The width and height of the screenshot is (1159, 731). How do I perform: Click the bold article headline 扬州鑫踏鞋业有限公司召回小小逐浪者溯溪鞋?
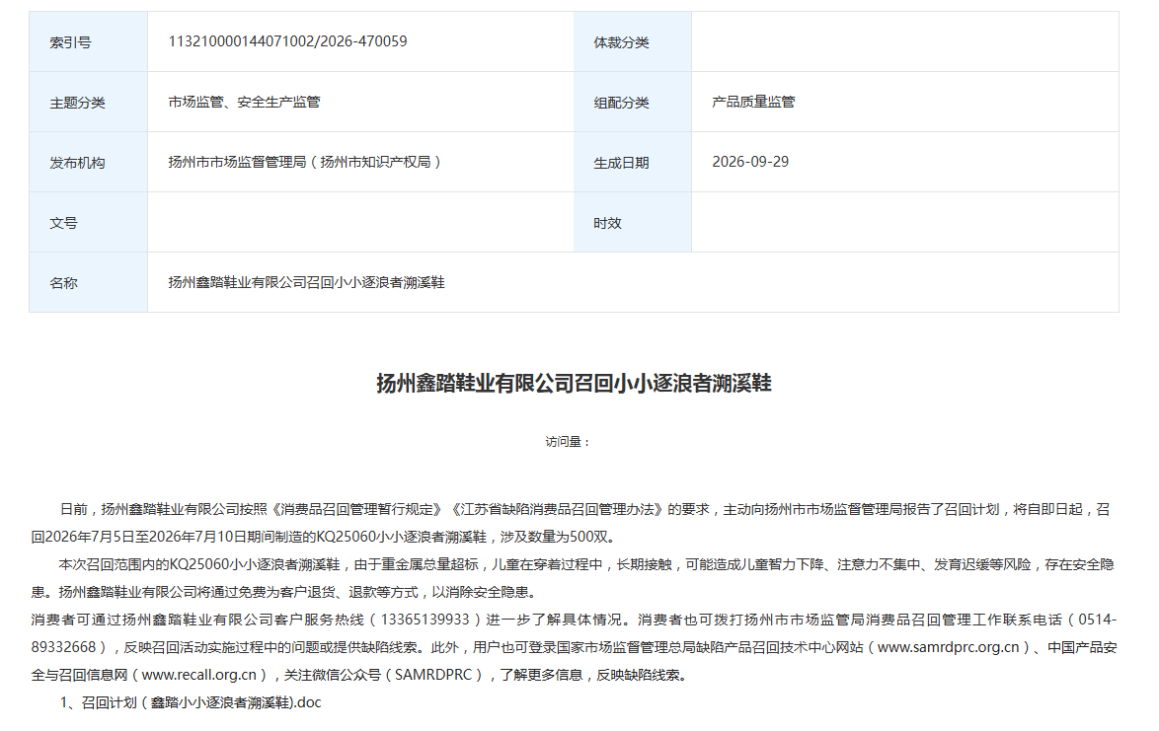point(574,383)
